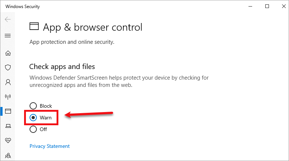Minimize the Windows Security window
Image resolution: width=289 pixels, height=161 pixels.
[x=251, y=7]
